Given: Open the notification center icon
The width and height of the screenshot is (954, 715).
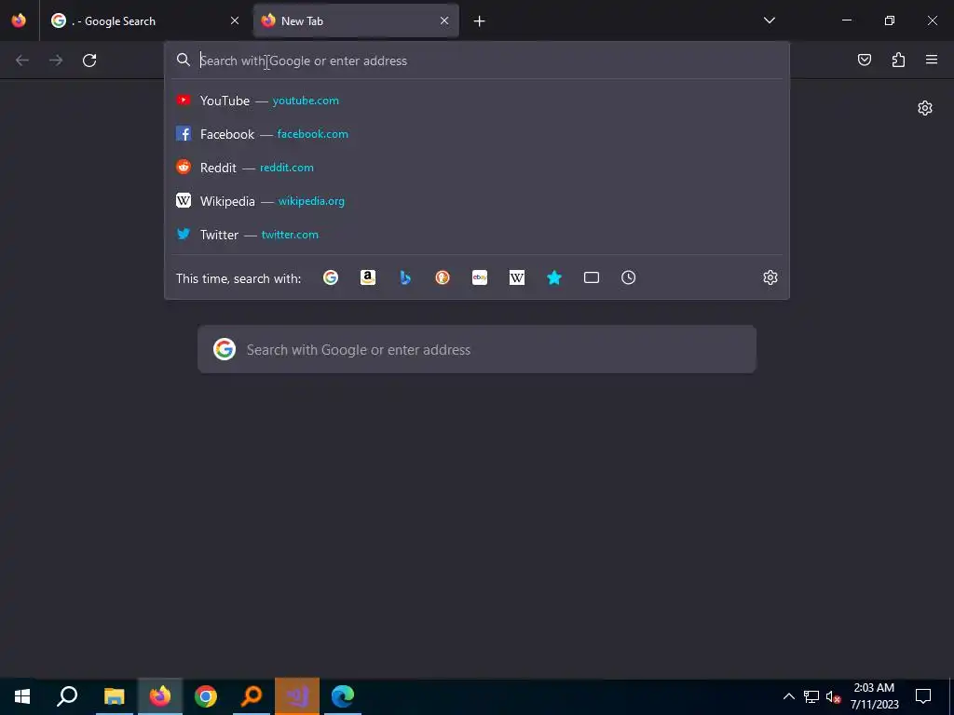Looking at the screenshot, I should (923, 696).
